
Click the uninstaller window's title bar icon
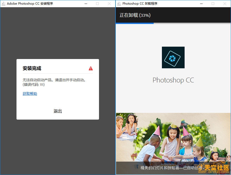tap(119, 4)
